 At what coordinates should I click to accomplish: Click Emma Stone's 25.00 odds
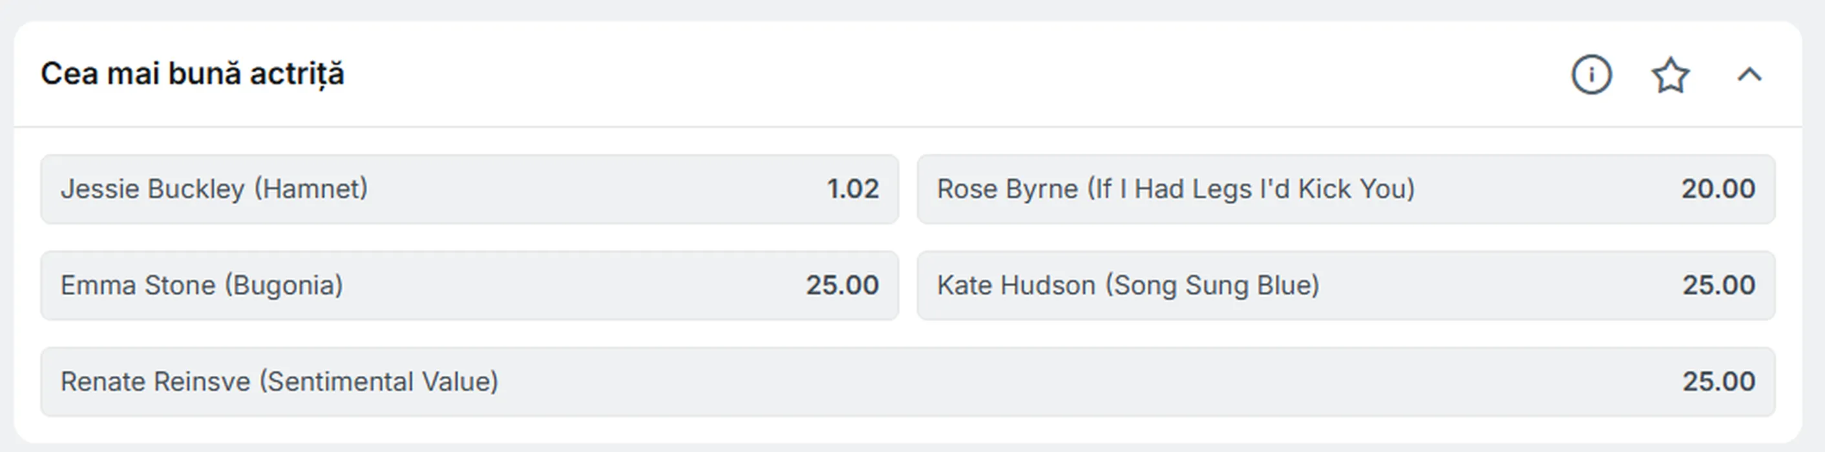pyautogui.click(x=841, y=285)
